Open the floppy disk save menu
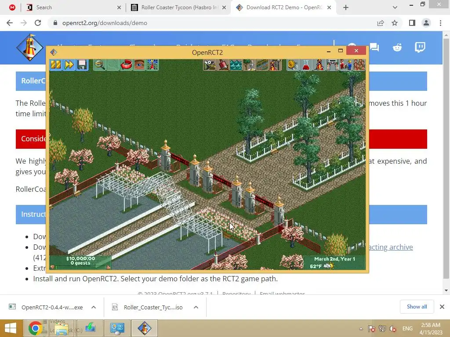 [82, 65]
